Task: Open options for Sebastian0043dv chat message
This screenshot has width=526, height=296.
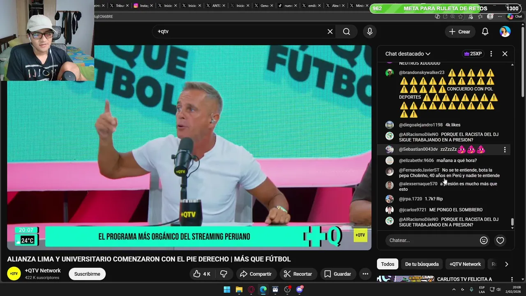Action: coord(505,150)
